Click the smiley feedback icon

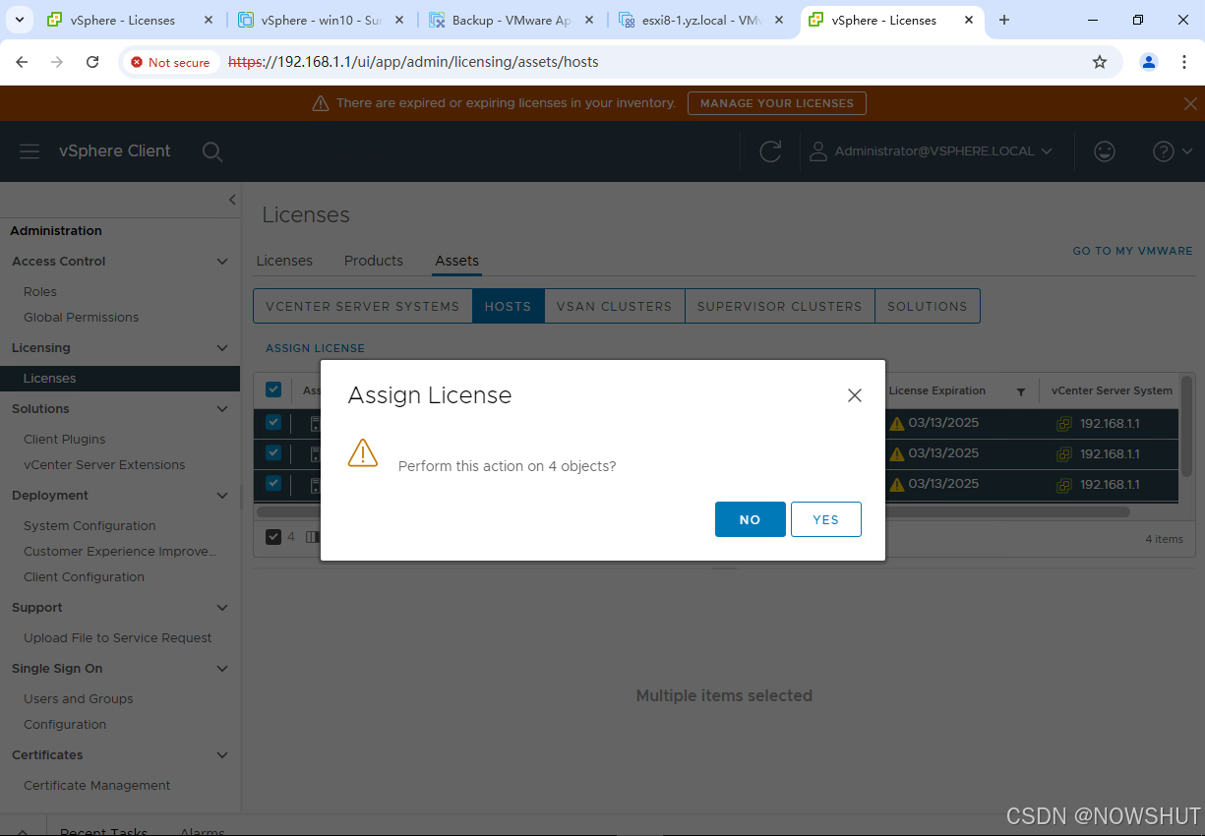(1105, 151)
